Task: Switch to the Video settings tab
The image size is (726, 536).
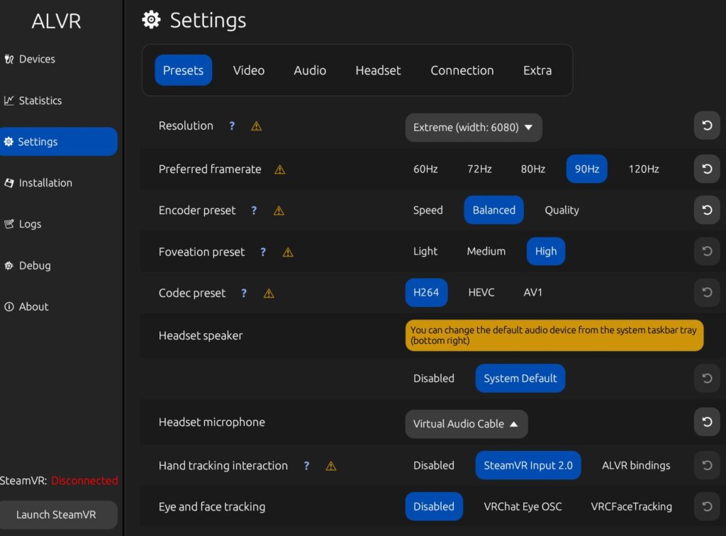Action: point(248,70)
